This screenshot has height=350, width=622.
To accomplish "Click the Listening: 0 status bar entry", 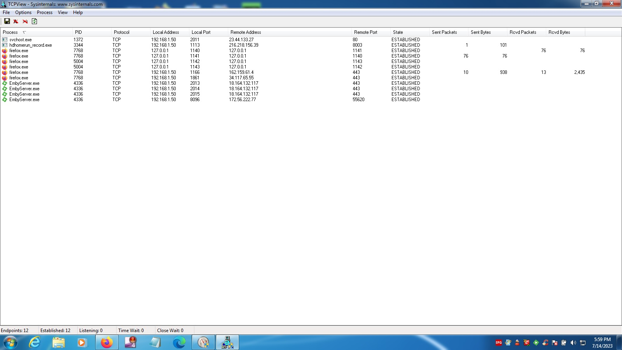I will pos(91,331).
